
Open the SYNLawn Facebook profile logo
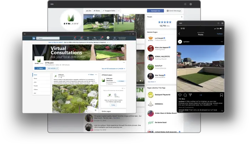(71, 20)
